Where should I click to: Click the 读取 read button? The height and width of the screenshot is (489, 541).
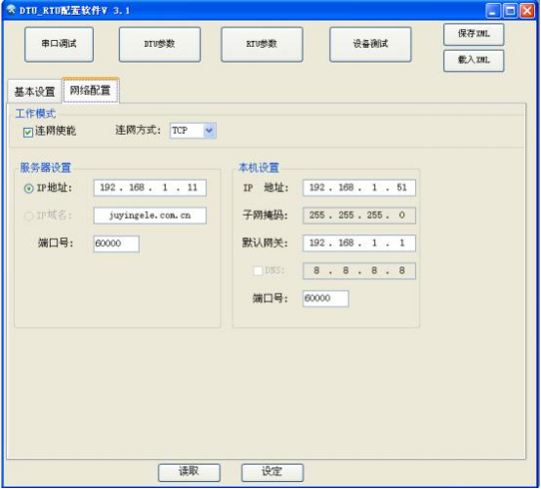(x=189, y=472)
